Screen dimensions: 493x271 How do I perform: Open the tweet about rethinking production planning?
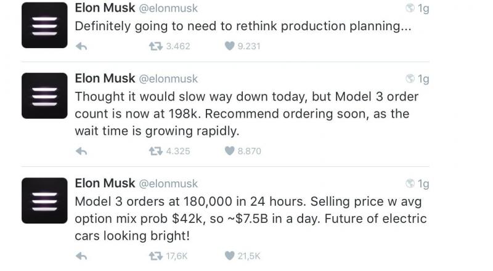click(x=243, y=27)
